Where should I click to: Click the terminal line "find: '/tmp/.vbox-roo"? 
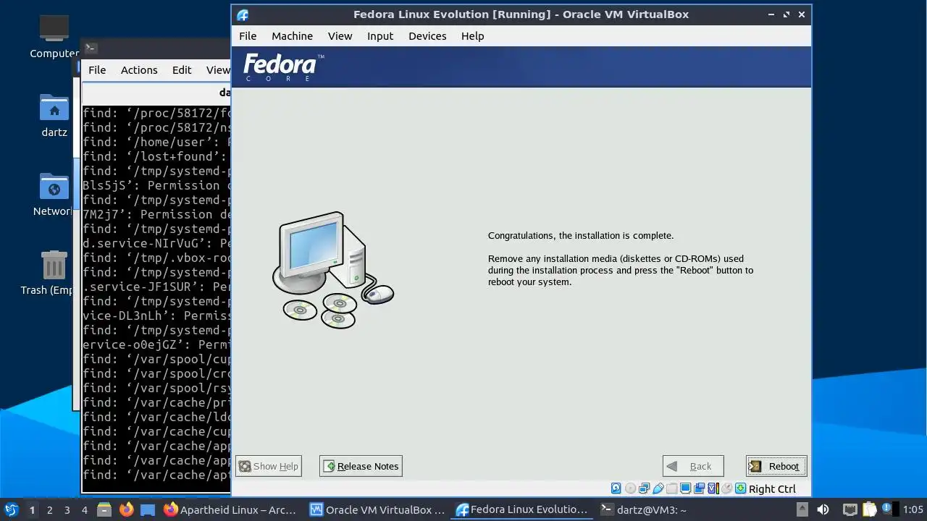[x=156, y=258]
